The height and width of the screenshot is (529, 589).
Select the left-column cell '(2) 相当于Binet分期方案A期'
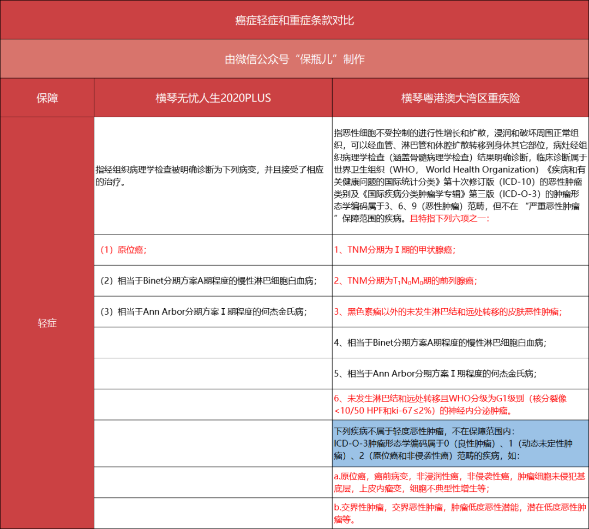point(213,281)
